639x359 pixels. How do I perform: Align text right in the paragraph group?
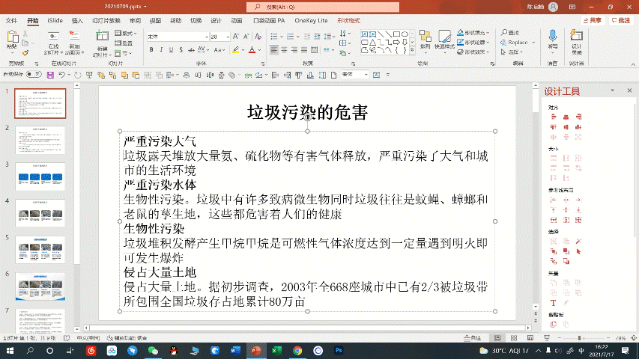pyautogui.click(x=294, y=50)
